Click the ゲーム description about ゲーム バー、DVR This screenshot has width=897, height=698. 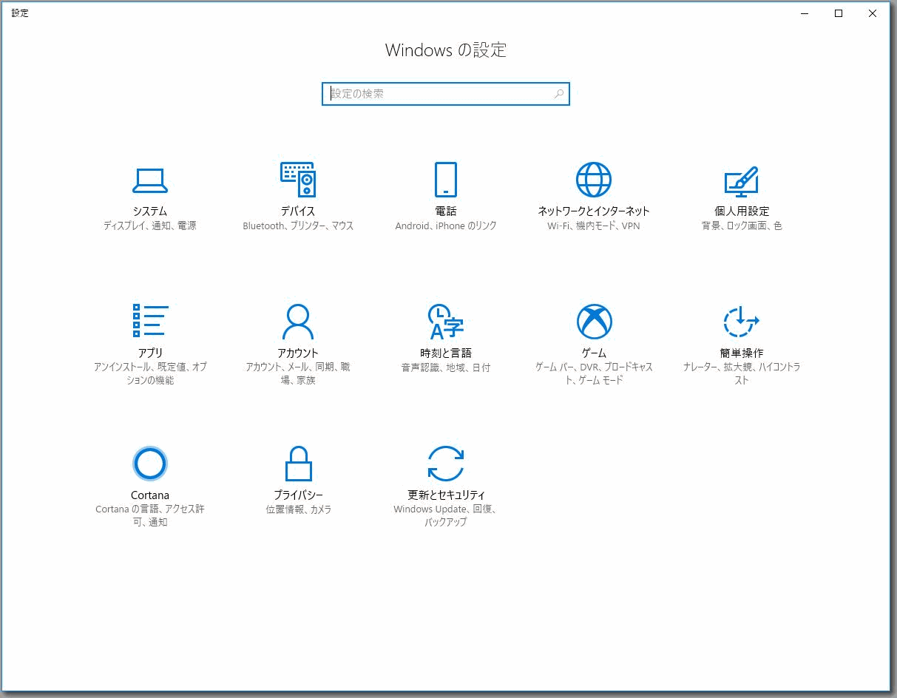click(x=594, y=374)
